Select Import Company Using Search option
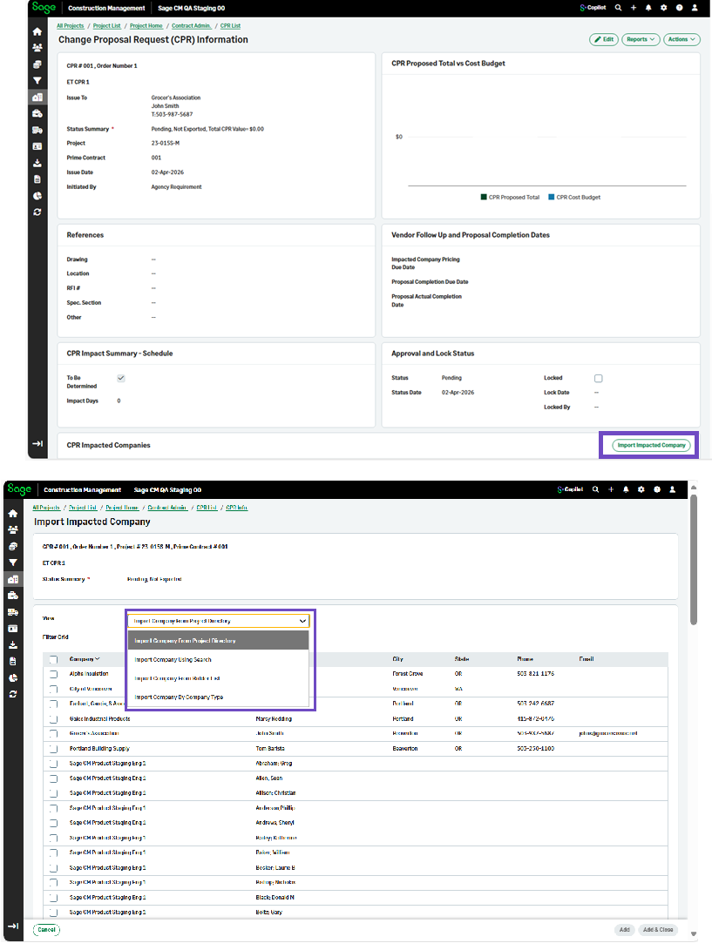The width and height of the screenshot is (712, 950). [173, 659]
